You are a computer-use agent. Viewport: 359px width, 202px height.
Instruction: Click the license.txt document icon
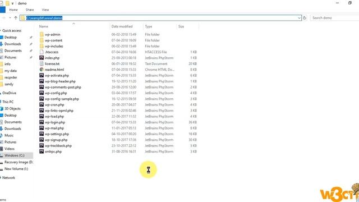pyautogui.click(x=42, y=63)
